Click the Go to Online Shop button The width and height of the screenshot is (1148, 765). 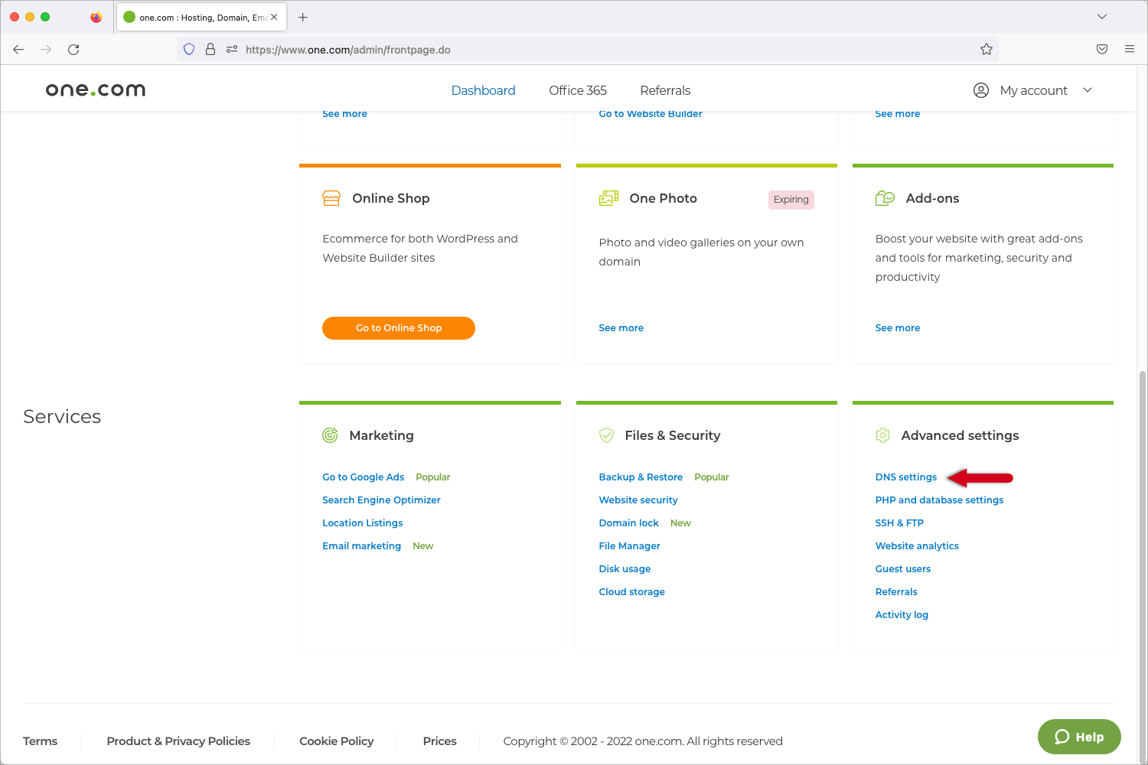point(398,327)
